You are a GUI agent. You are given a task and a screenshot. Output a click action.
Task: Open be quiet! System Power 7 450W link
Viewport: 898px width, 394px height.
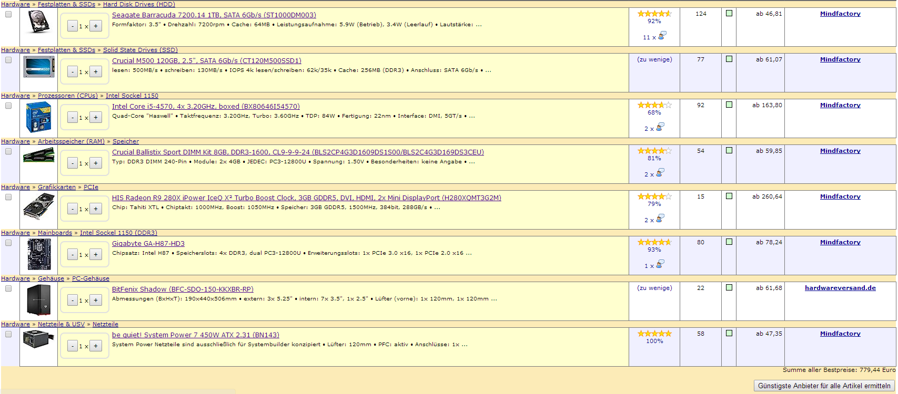tap(196, 335)
